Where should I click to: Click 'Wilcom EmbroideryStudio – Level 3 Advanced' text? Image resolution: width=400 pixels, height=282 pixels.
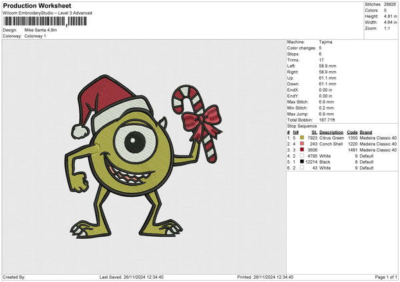point(47,13)
